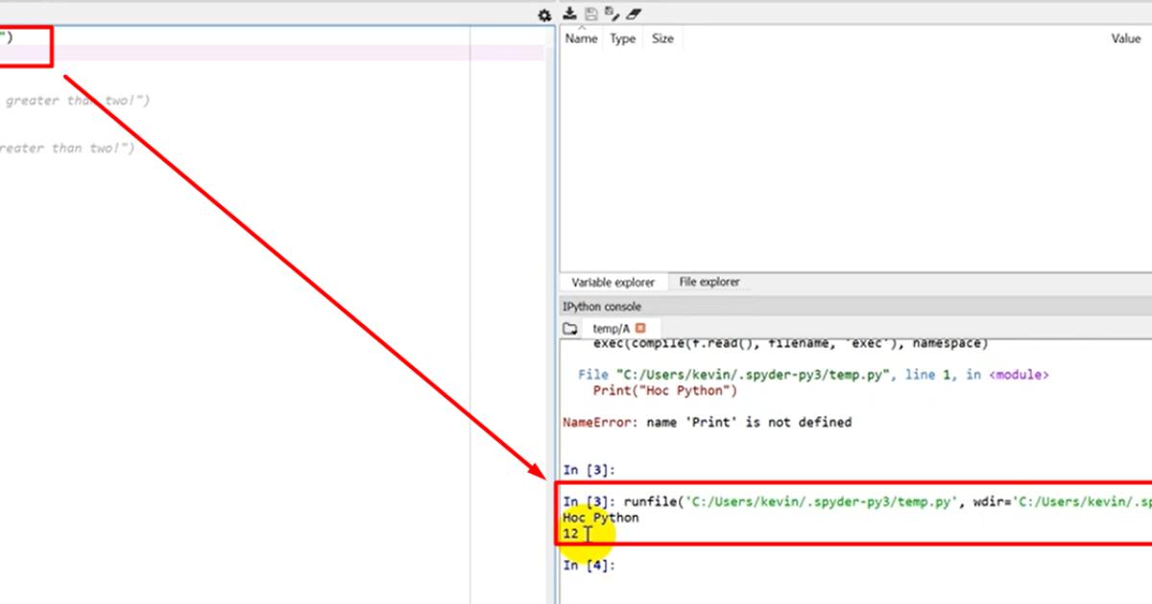This screenshot has height=604, width=1152.
Task: Click folder icon next to temp/A console
Action: click(569, 327)
